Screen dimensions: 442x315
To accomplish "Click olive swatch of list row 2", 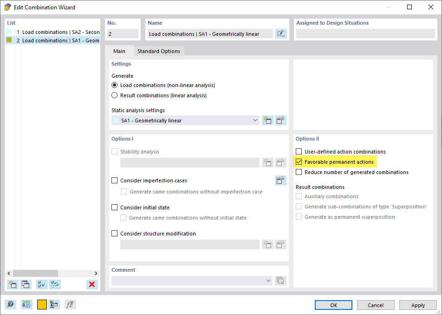I will 9,40.
